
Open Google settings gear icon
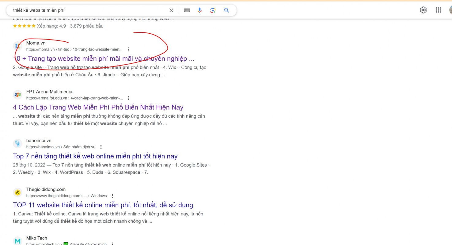pos(423,10)
